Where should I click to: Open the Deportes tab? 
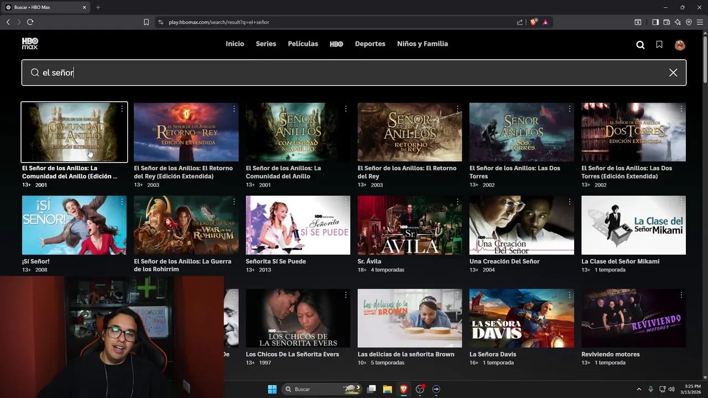(370, 44)
